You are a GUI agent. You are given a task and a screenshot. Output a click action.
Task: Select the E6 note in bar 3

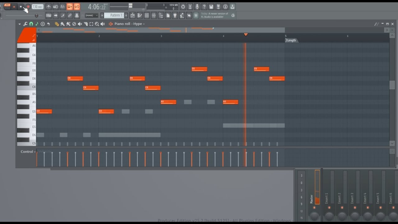point(199,69)
